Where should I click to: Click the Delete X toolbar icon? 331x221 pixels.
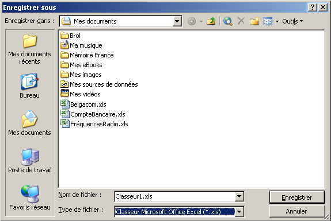coord(241,21)
